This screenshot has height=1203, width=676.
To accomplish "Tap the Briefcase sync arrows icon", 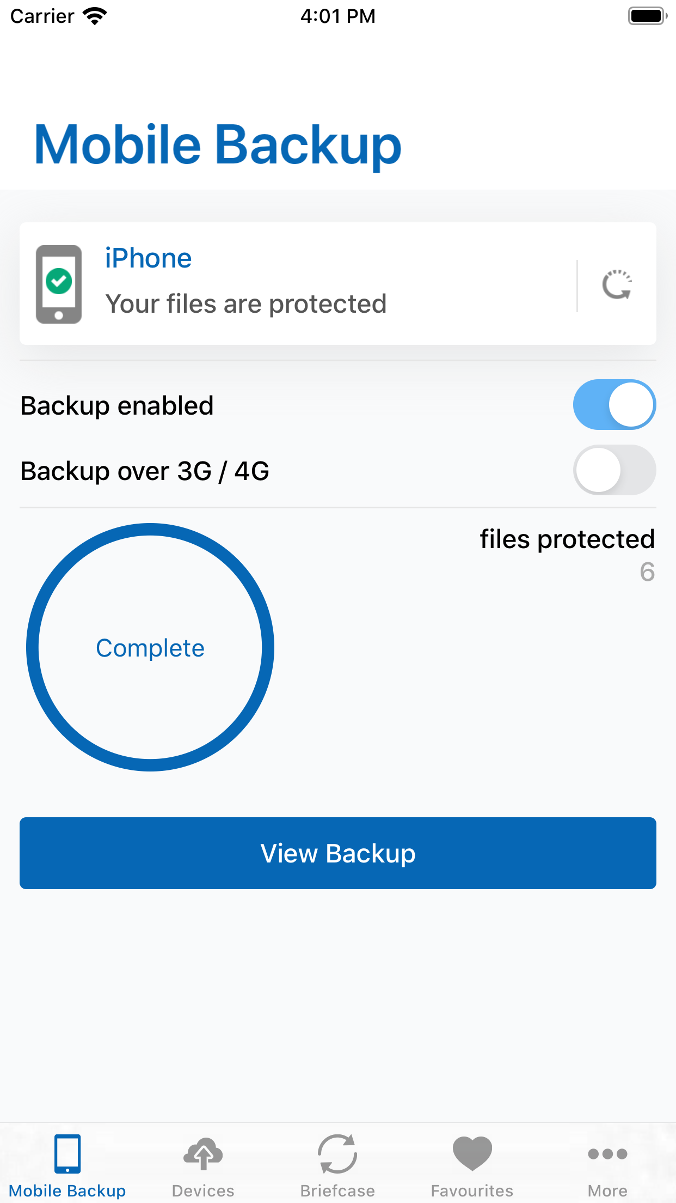I will (337, 1153).
